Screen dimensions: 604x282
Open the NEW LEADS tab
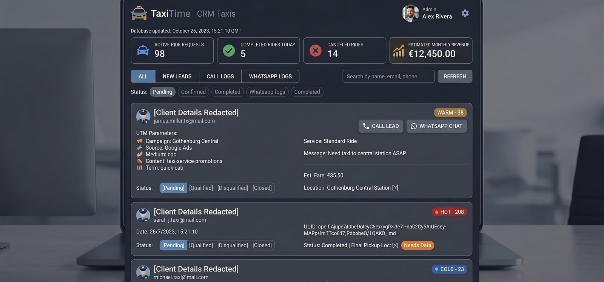click(x=177, y=76)
